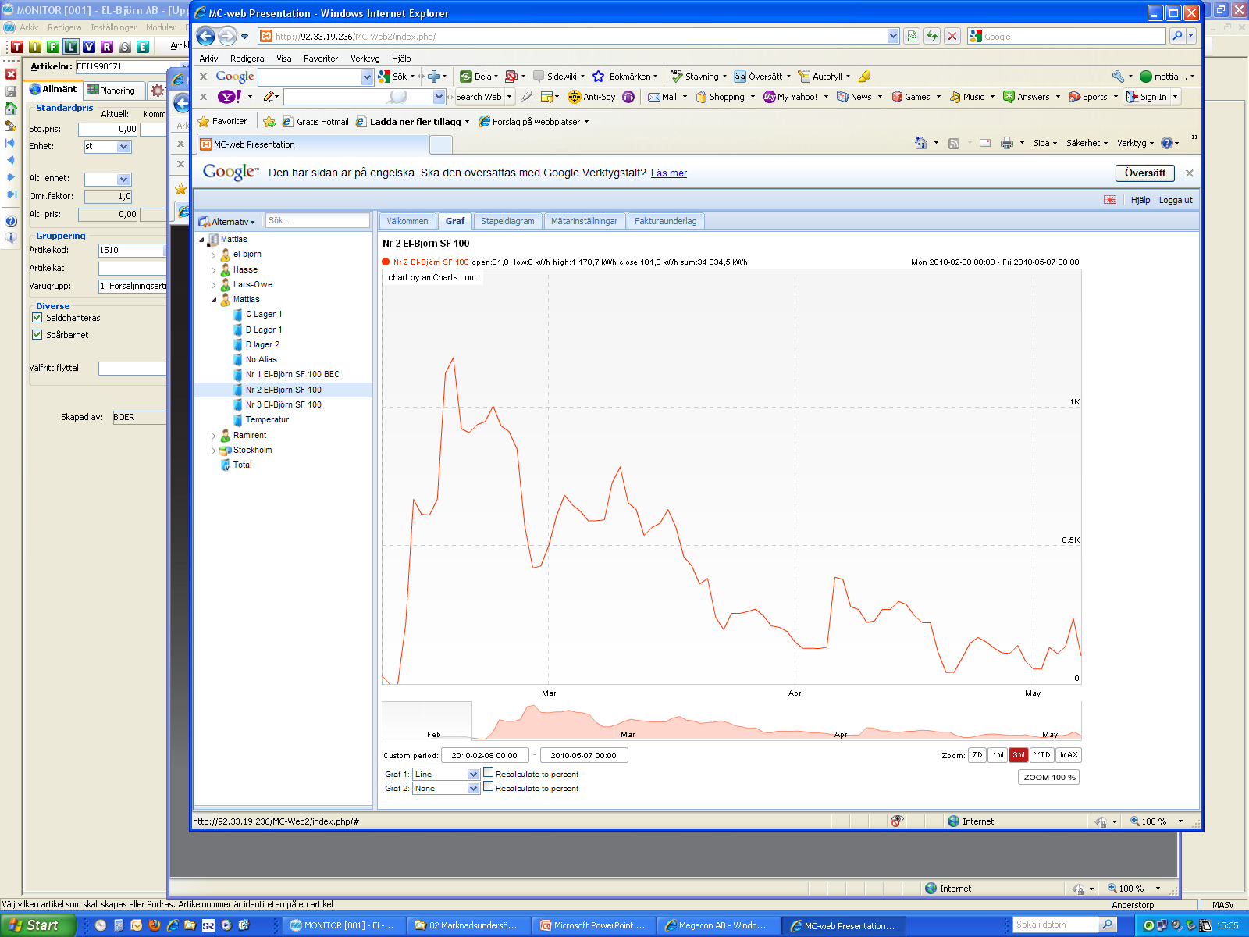
Task: Open the Windows Start button
Action: click(x=37, y=925)
